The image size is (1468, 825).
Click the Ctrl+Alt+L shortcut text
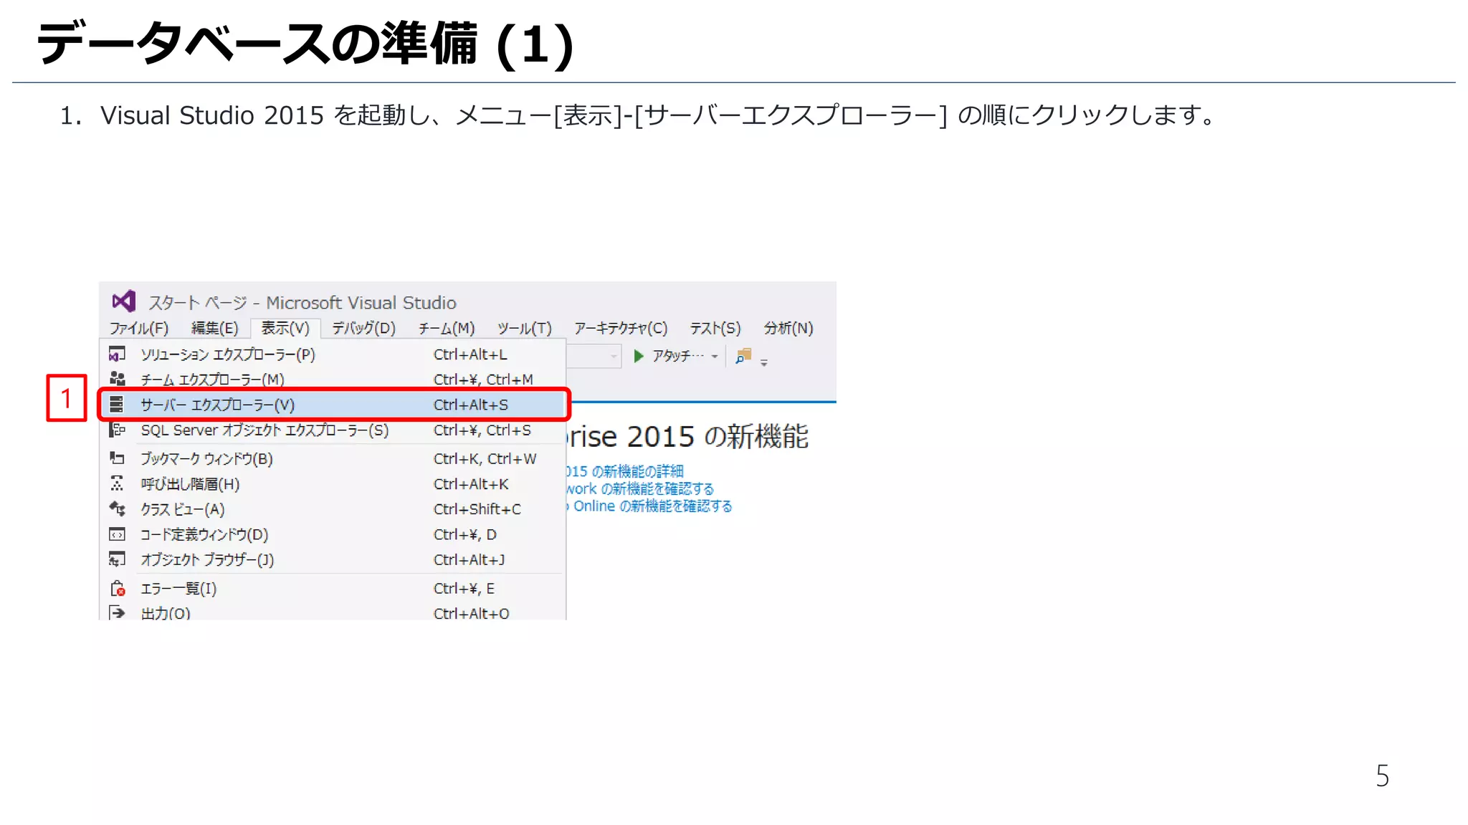(x=470, y=354)
